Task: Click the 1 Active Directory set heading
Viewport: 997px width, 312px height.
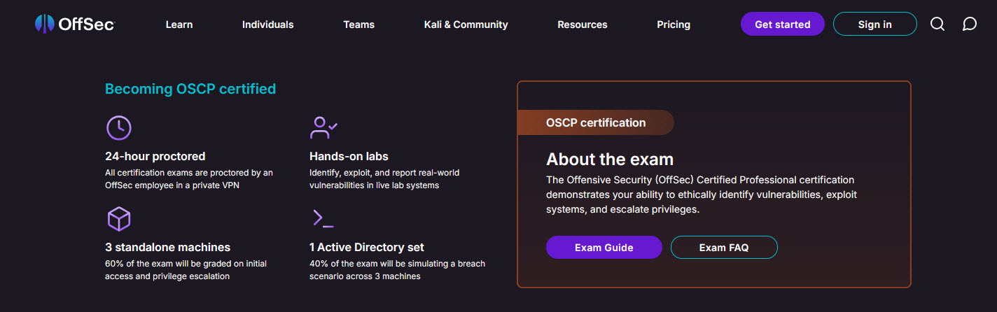Action: pos(367,247)
